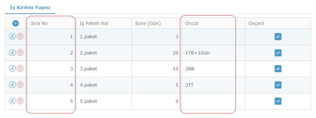Select the 4.paket name cell
The width and height of the screenshot is (316, 118).
tap(104, 85)
